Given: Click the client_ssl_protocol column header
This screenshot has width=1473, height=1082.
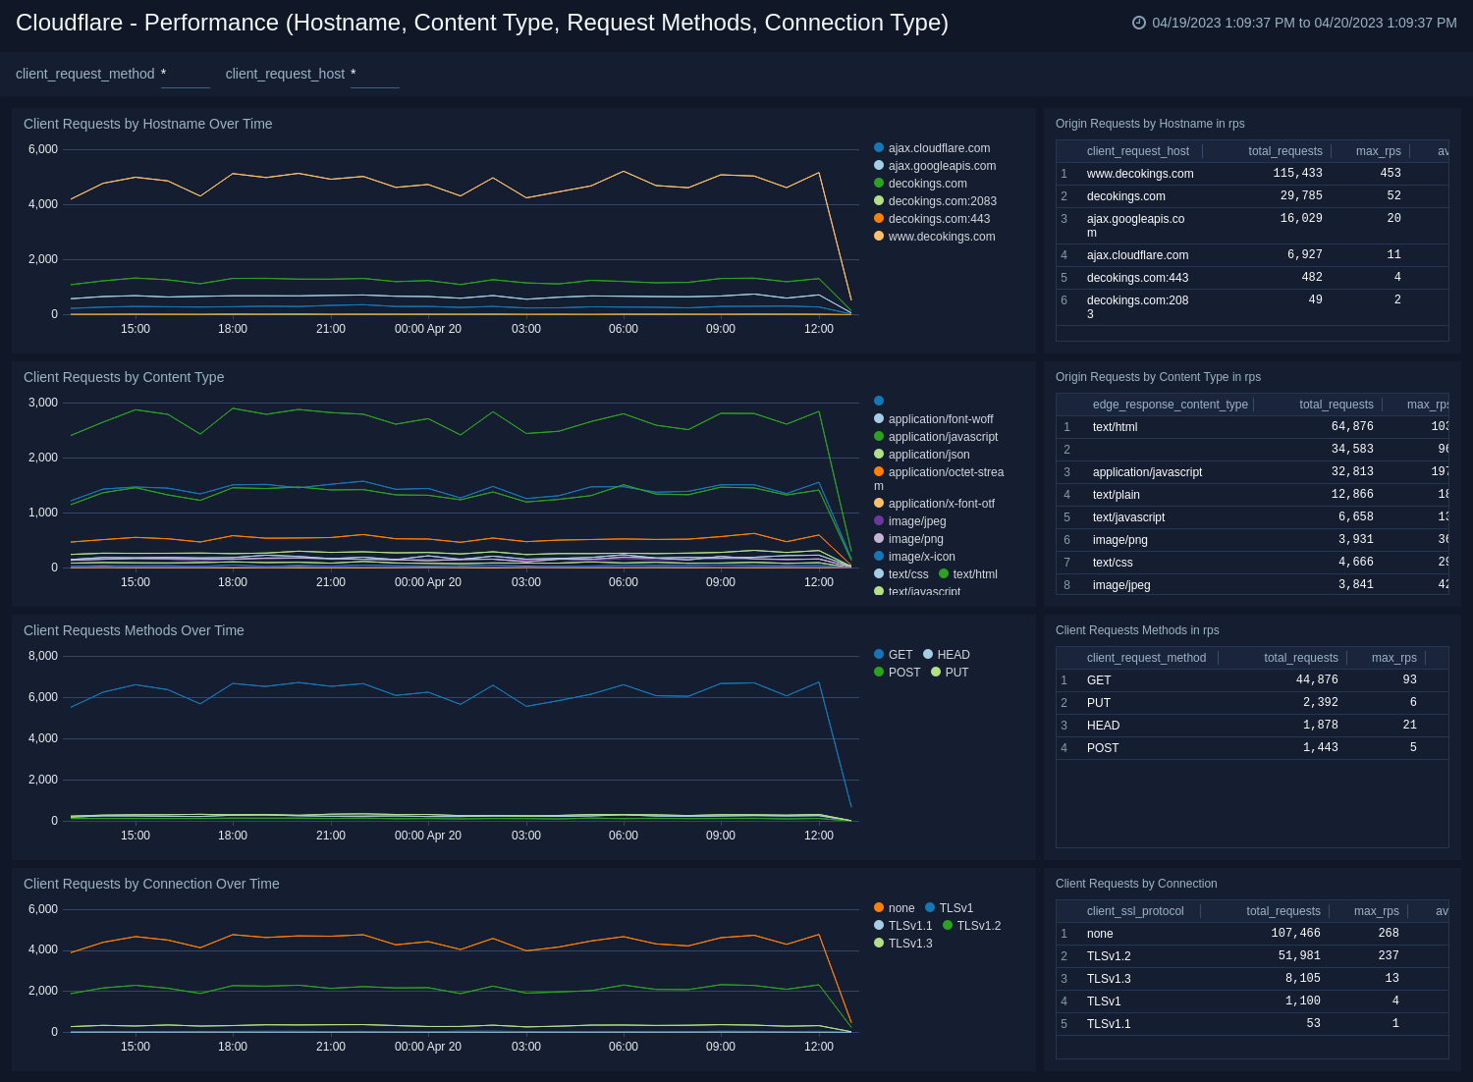Looking at the screenshot, I should tap(1135, 910).
